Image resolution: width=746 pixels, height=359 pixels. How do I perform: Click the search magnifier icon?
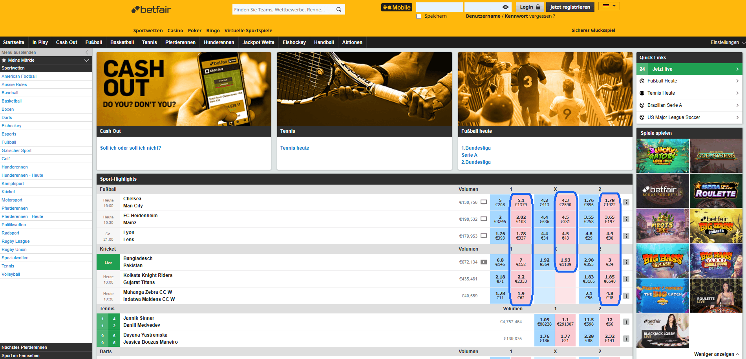tap(339, 9)
